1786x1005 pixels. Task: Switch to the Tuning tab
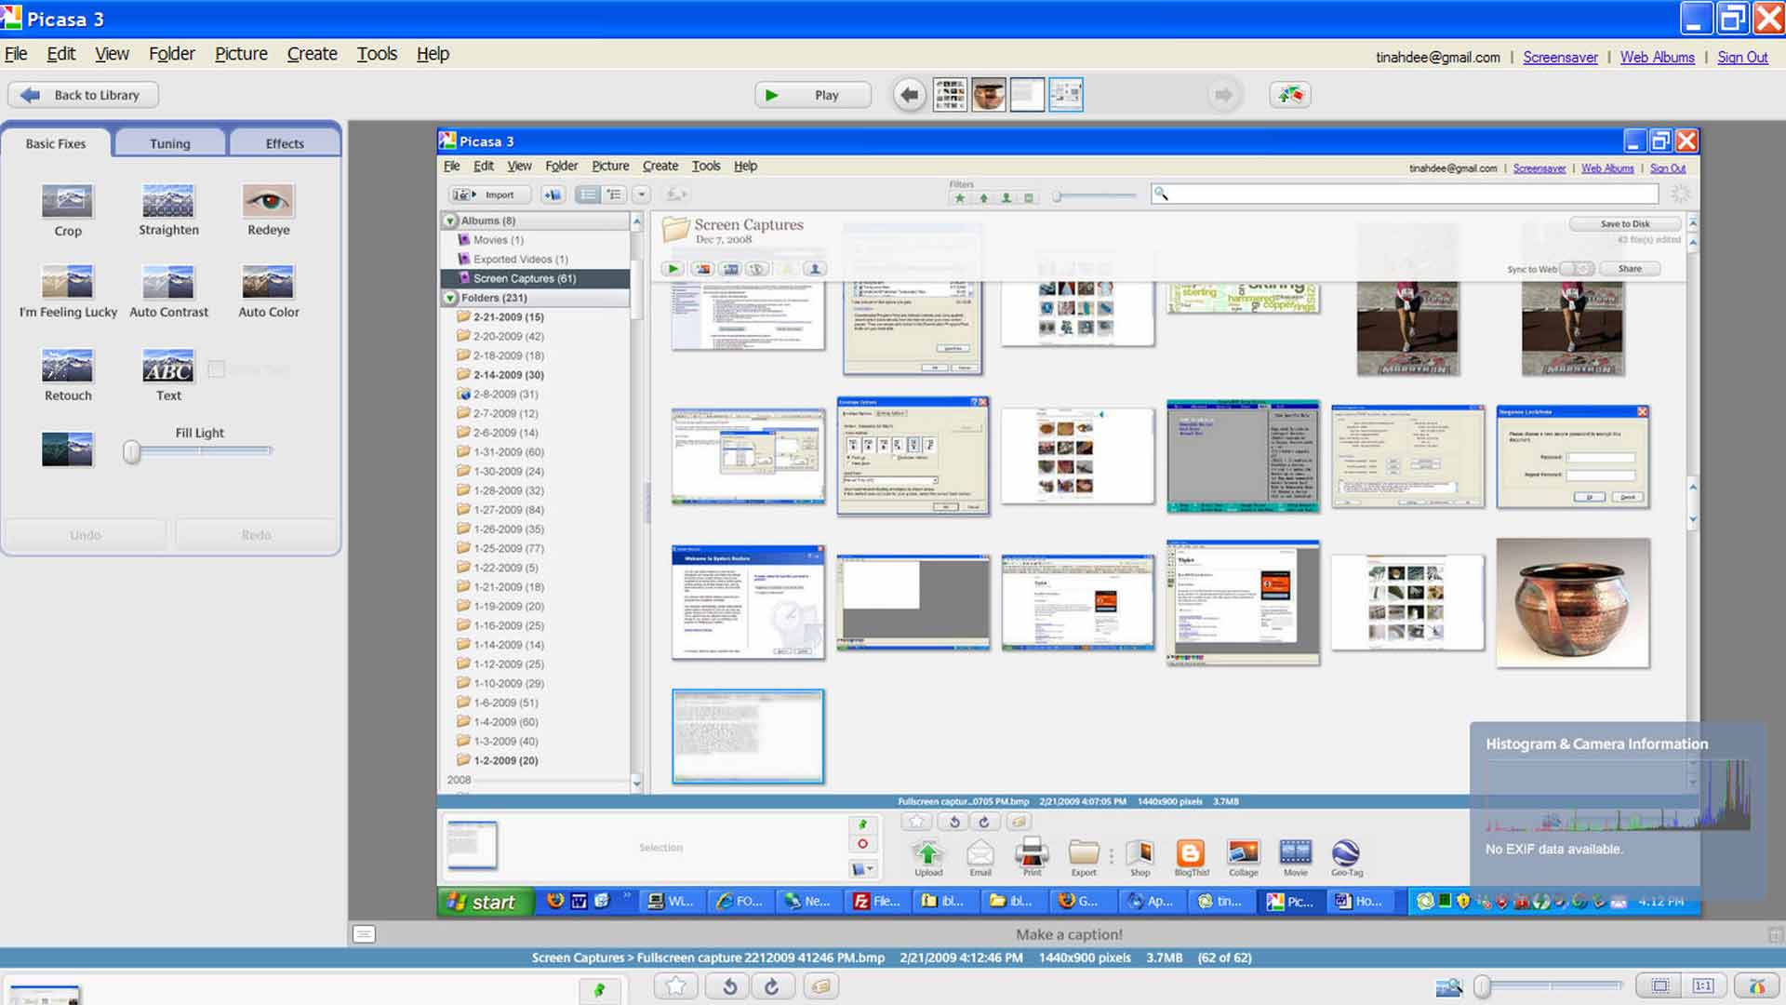169,143
